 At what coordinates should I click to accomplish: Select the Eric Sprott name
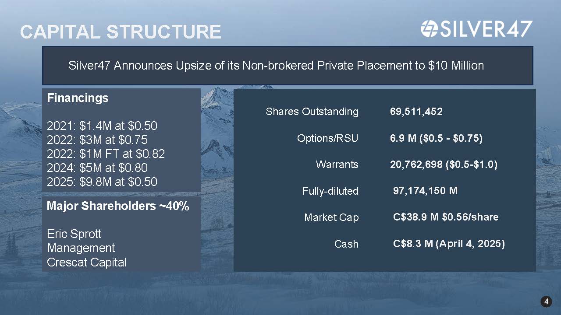point(74,234)
